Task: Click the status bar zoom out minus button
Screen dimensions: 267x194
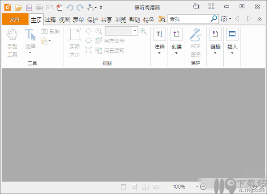Action: pyautogui.click(x=203, y=187)
